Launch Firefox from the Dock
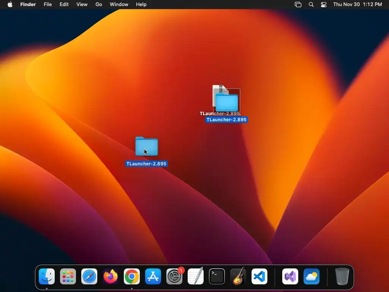Viewport: 389px width, 292px height. pos(111,276)
